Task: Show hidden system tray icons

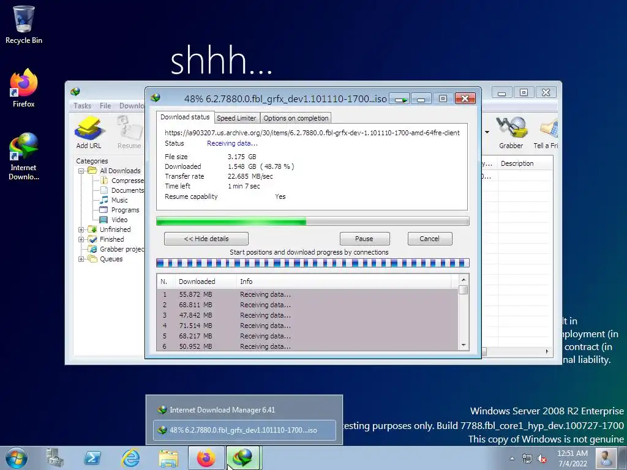Action: [x=512, y=458]
